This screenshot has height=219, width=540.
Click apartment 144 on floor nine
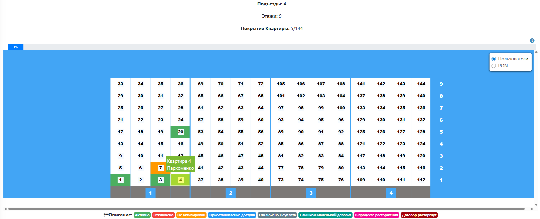click(x=421, y=84)
